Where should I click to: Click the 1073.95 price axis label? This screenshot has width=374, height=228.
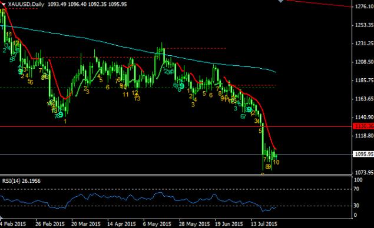364,173
